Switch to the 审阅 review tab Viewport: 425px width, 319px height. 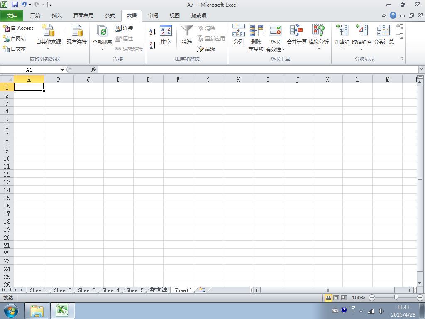pyautogui.click(x=153, y=16)
